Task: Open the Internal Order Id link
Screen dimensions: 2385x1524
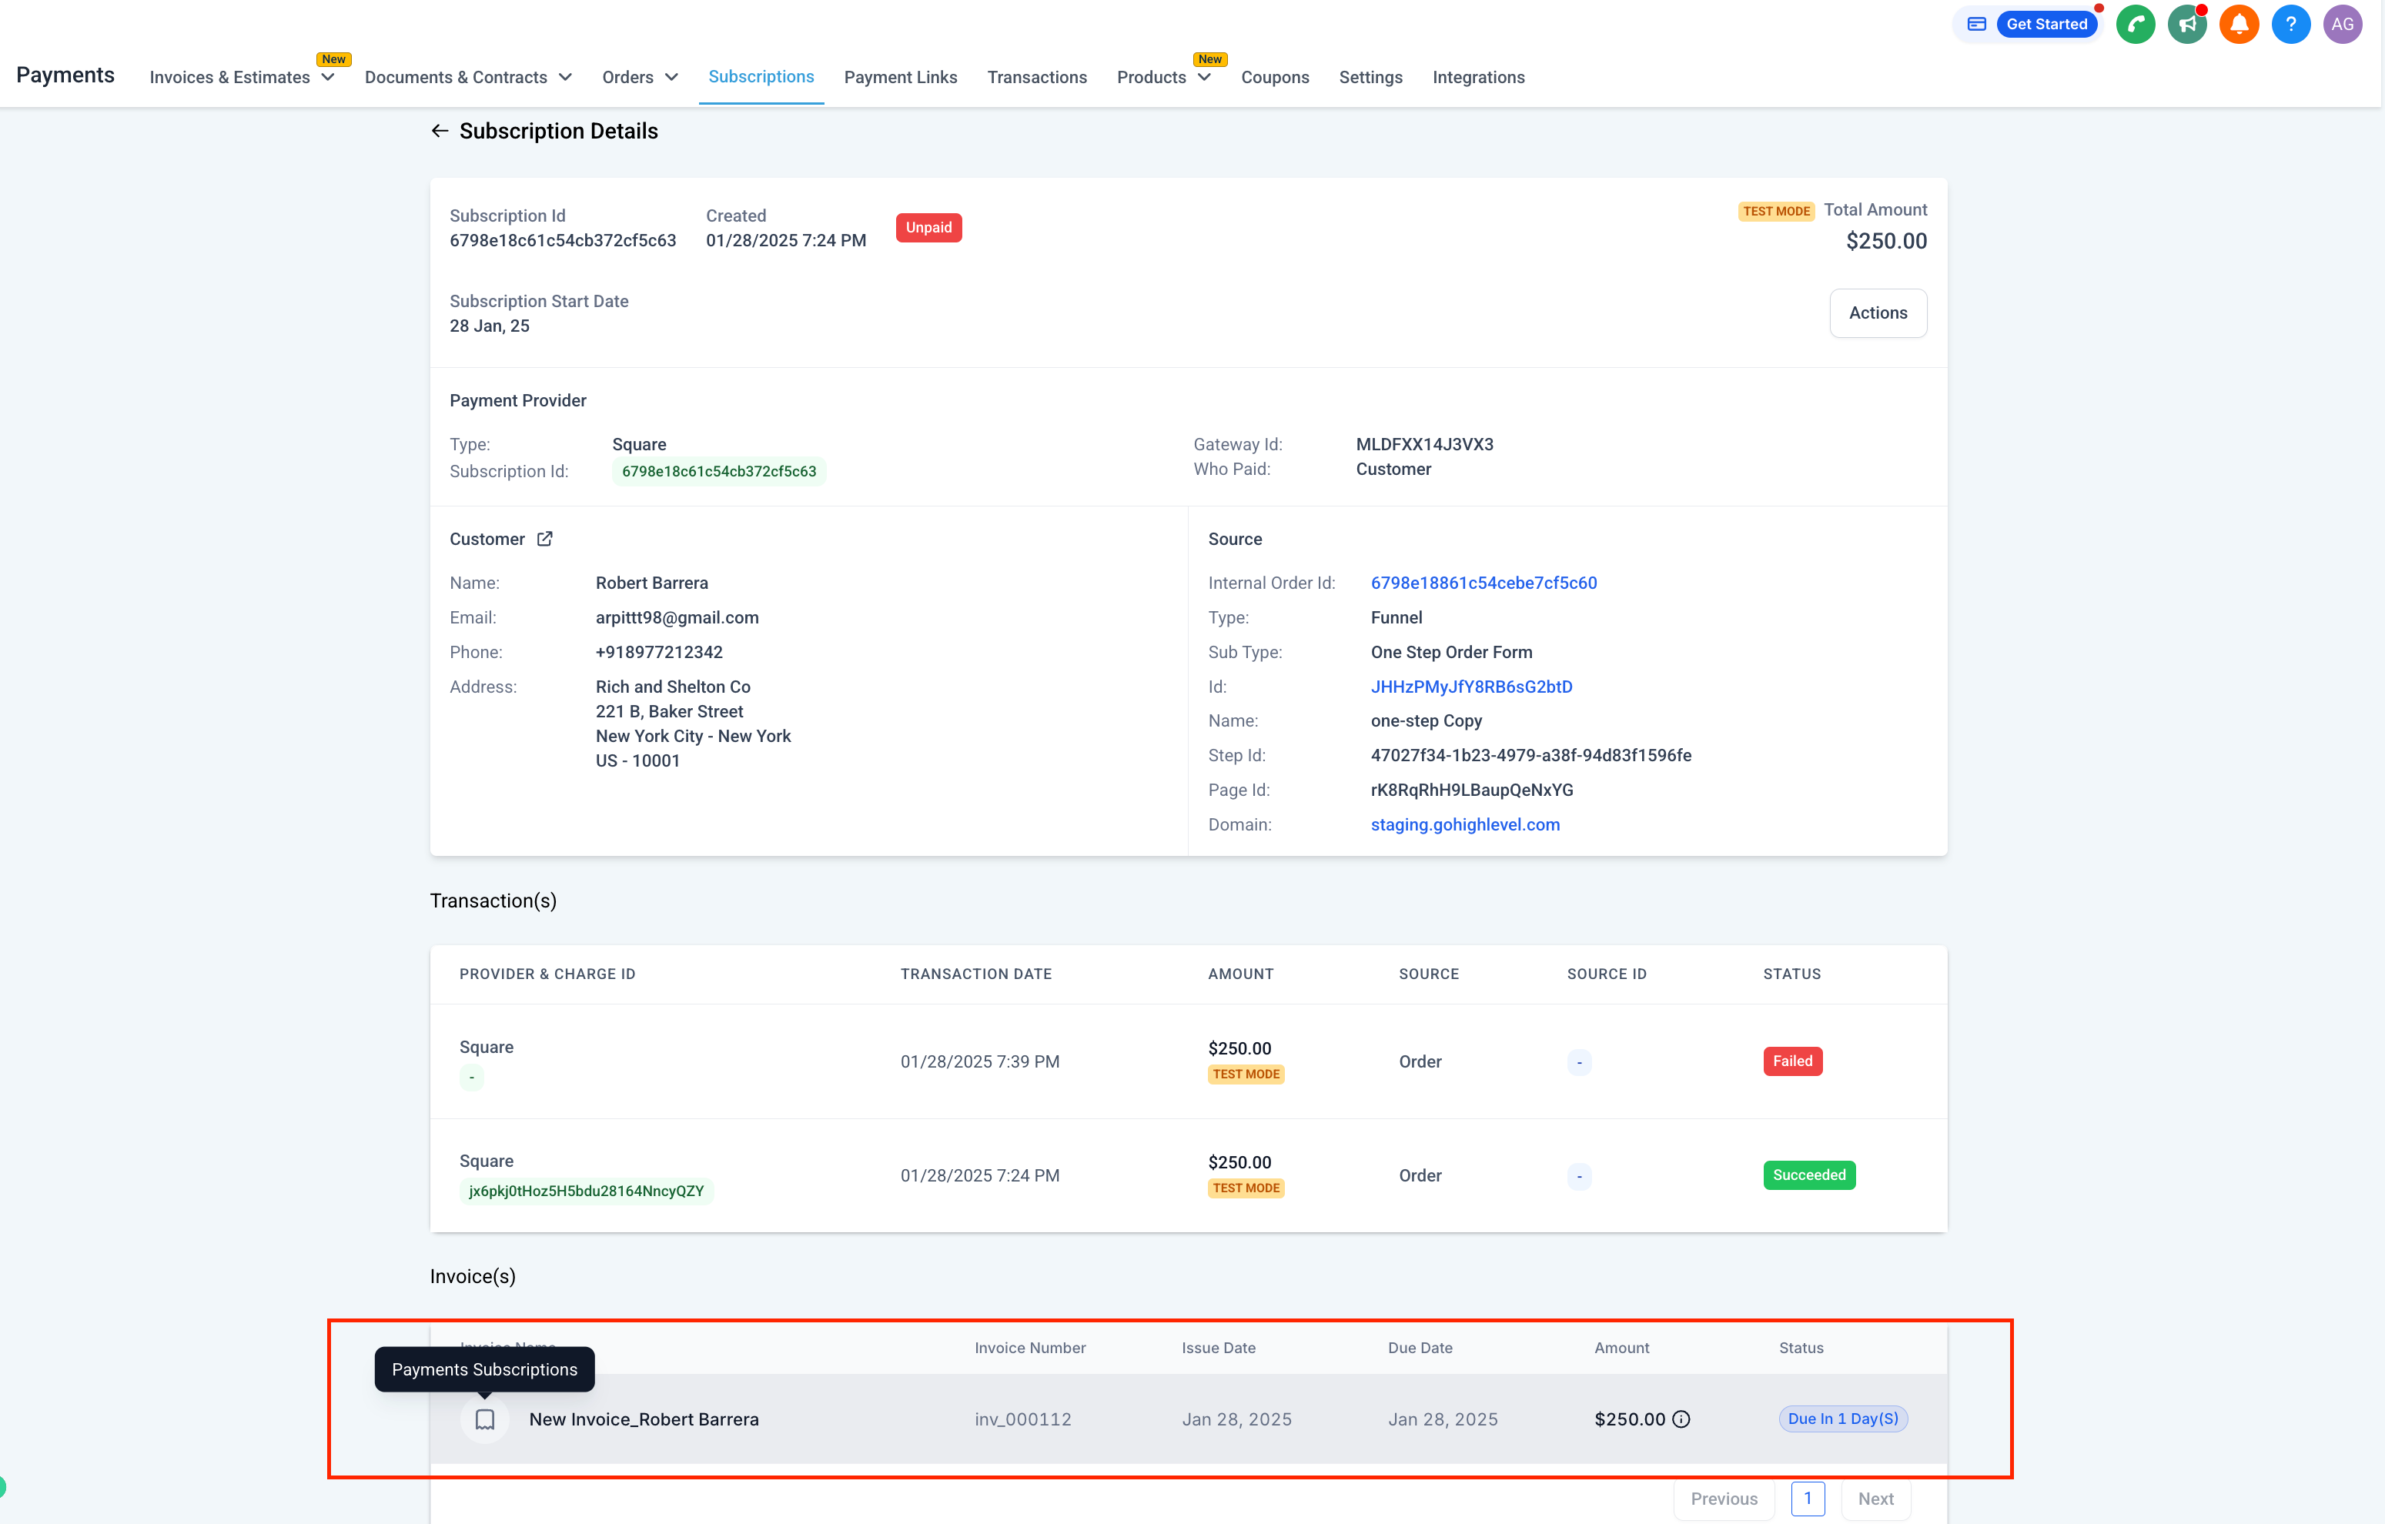Action: pyautogui.click(x=1483, y=583)
